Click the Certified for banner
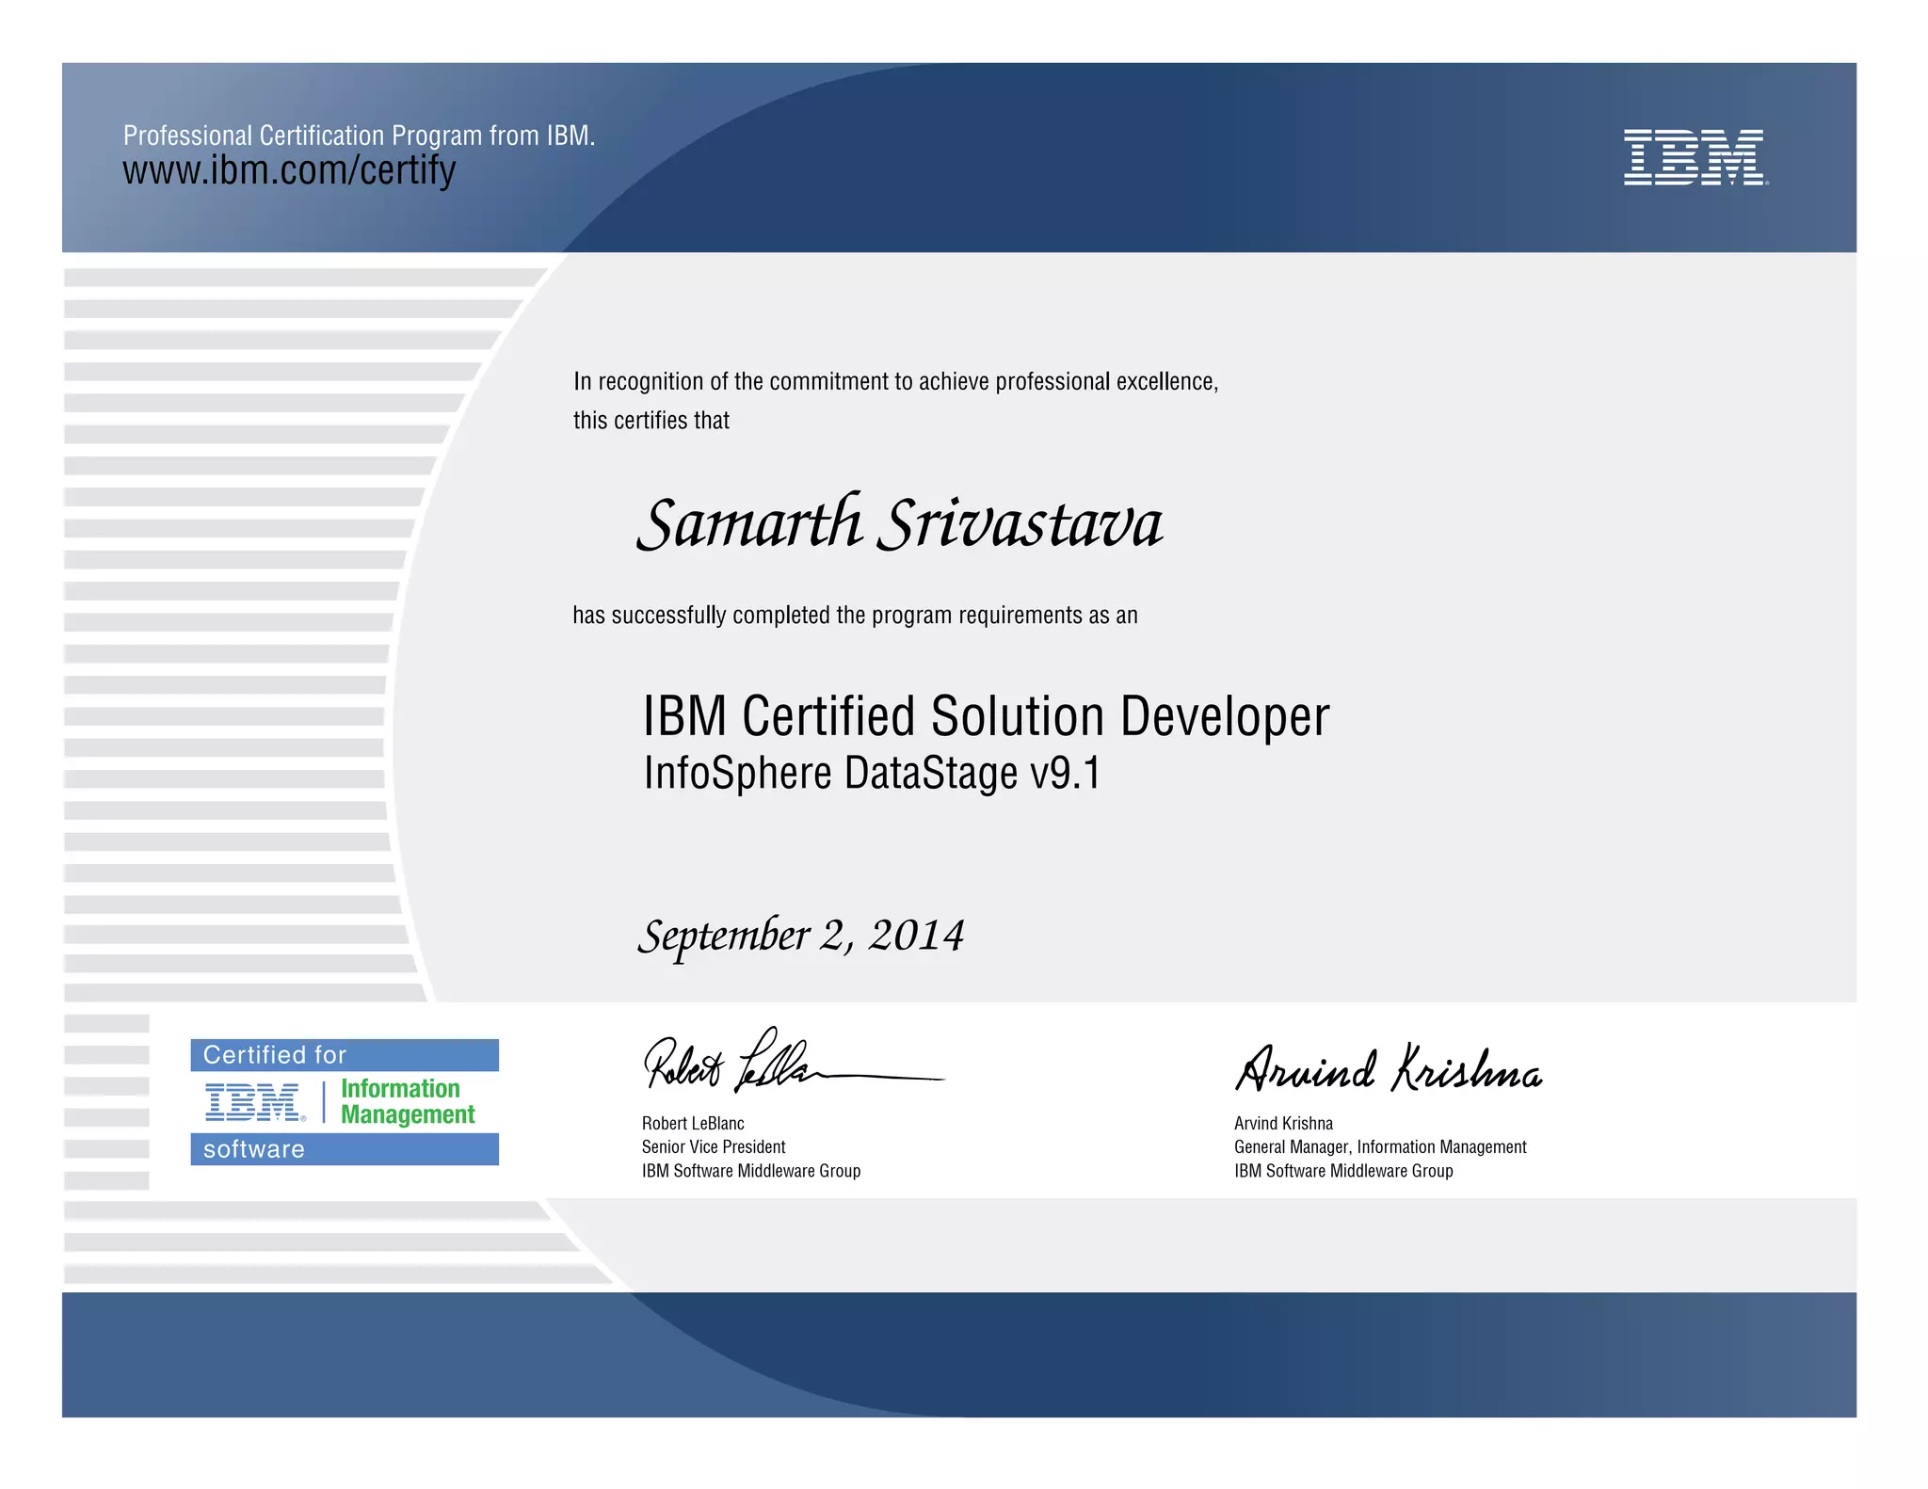 coord(345,1055)
